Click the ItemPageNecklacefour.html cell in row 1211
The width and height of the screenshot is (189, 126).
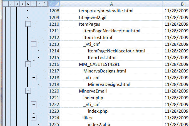tap(112, 31)
